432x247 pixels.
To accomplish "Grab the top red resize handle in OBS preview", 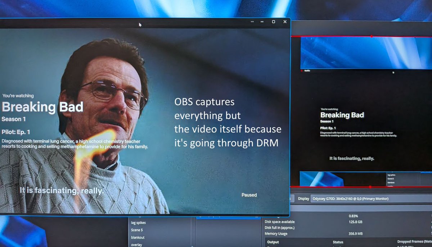I will [x=371, y=36].
